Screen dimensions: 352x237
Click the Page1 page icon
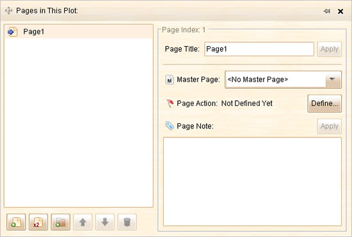point(12,32)
